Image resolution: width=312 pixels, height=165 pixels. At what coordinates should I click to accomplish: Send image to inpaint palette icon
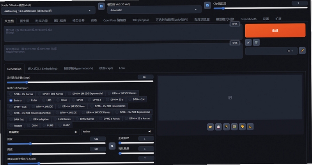click(242, 127)
